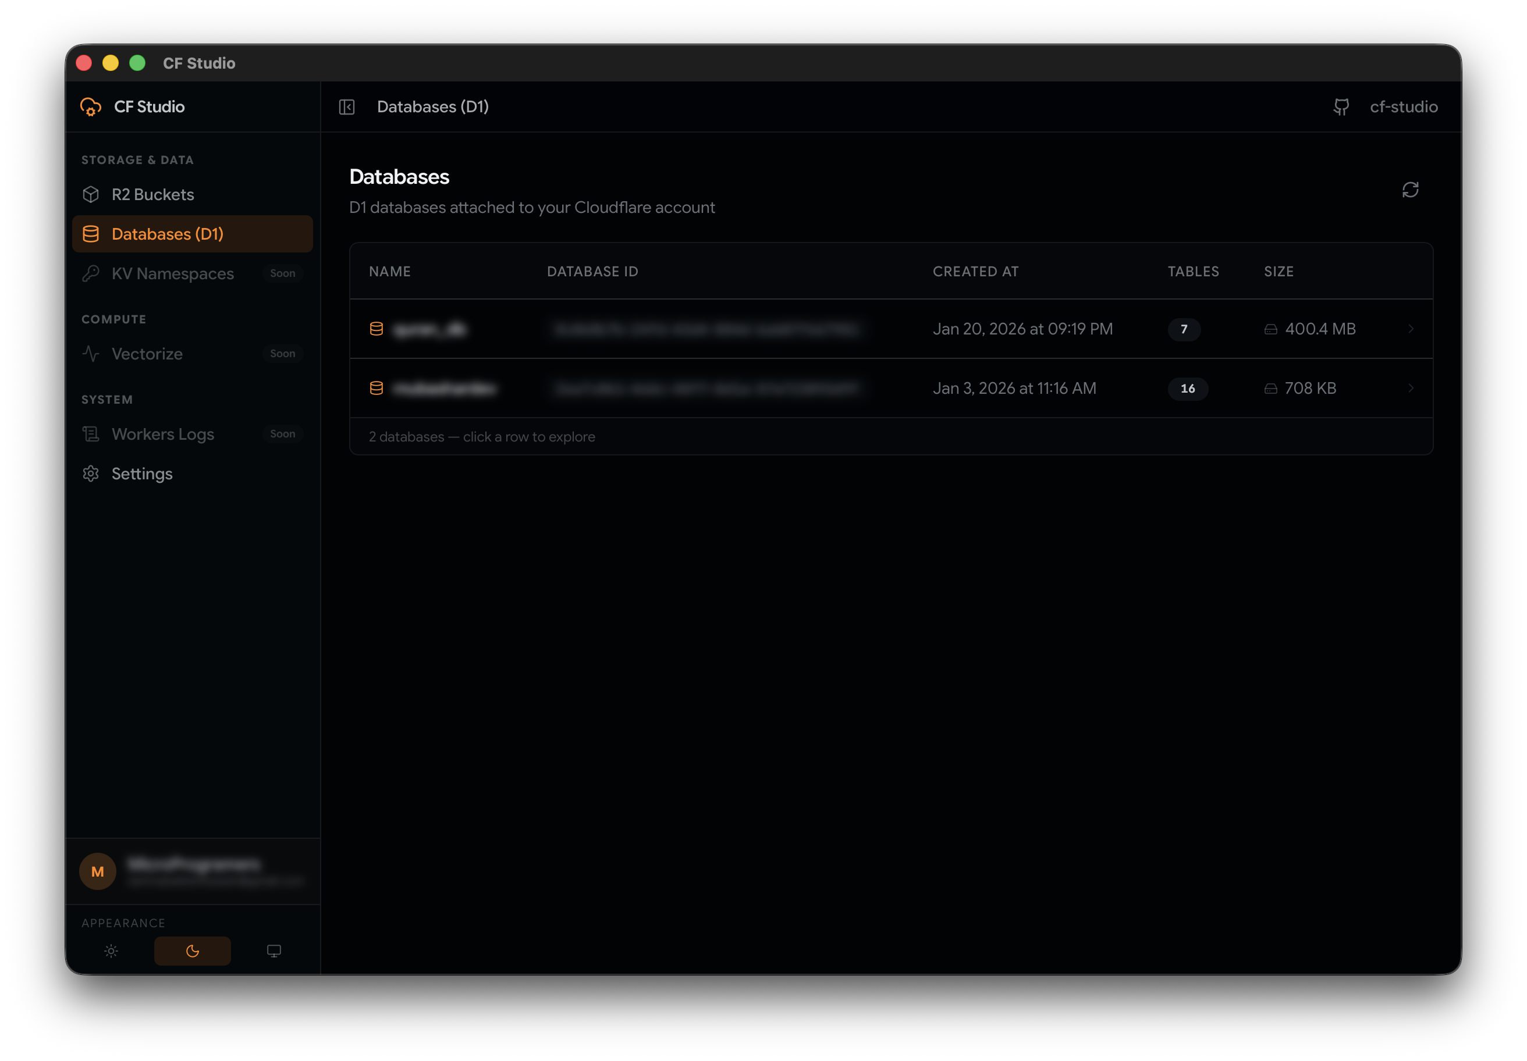This screenshot has height=1061, width=1527.
Task: Click the Settings gear icon
Action: pyautogui.click(x=91, y=474)
